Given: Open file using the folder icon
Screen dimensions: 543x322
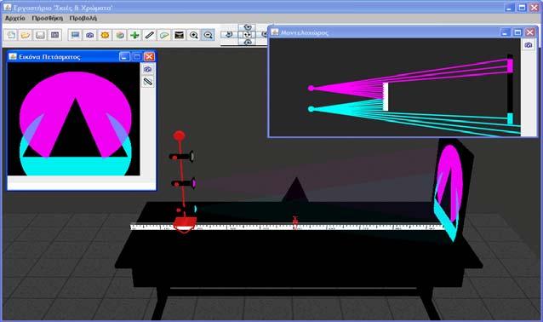Looking at the screenshot, I should coord(26,35).
